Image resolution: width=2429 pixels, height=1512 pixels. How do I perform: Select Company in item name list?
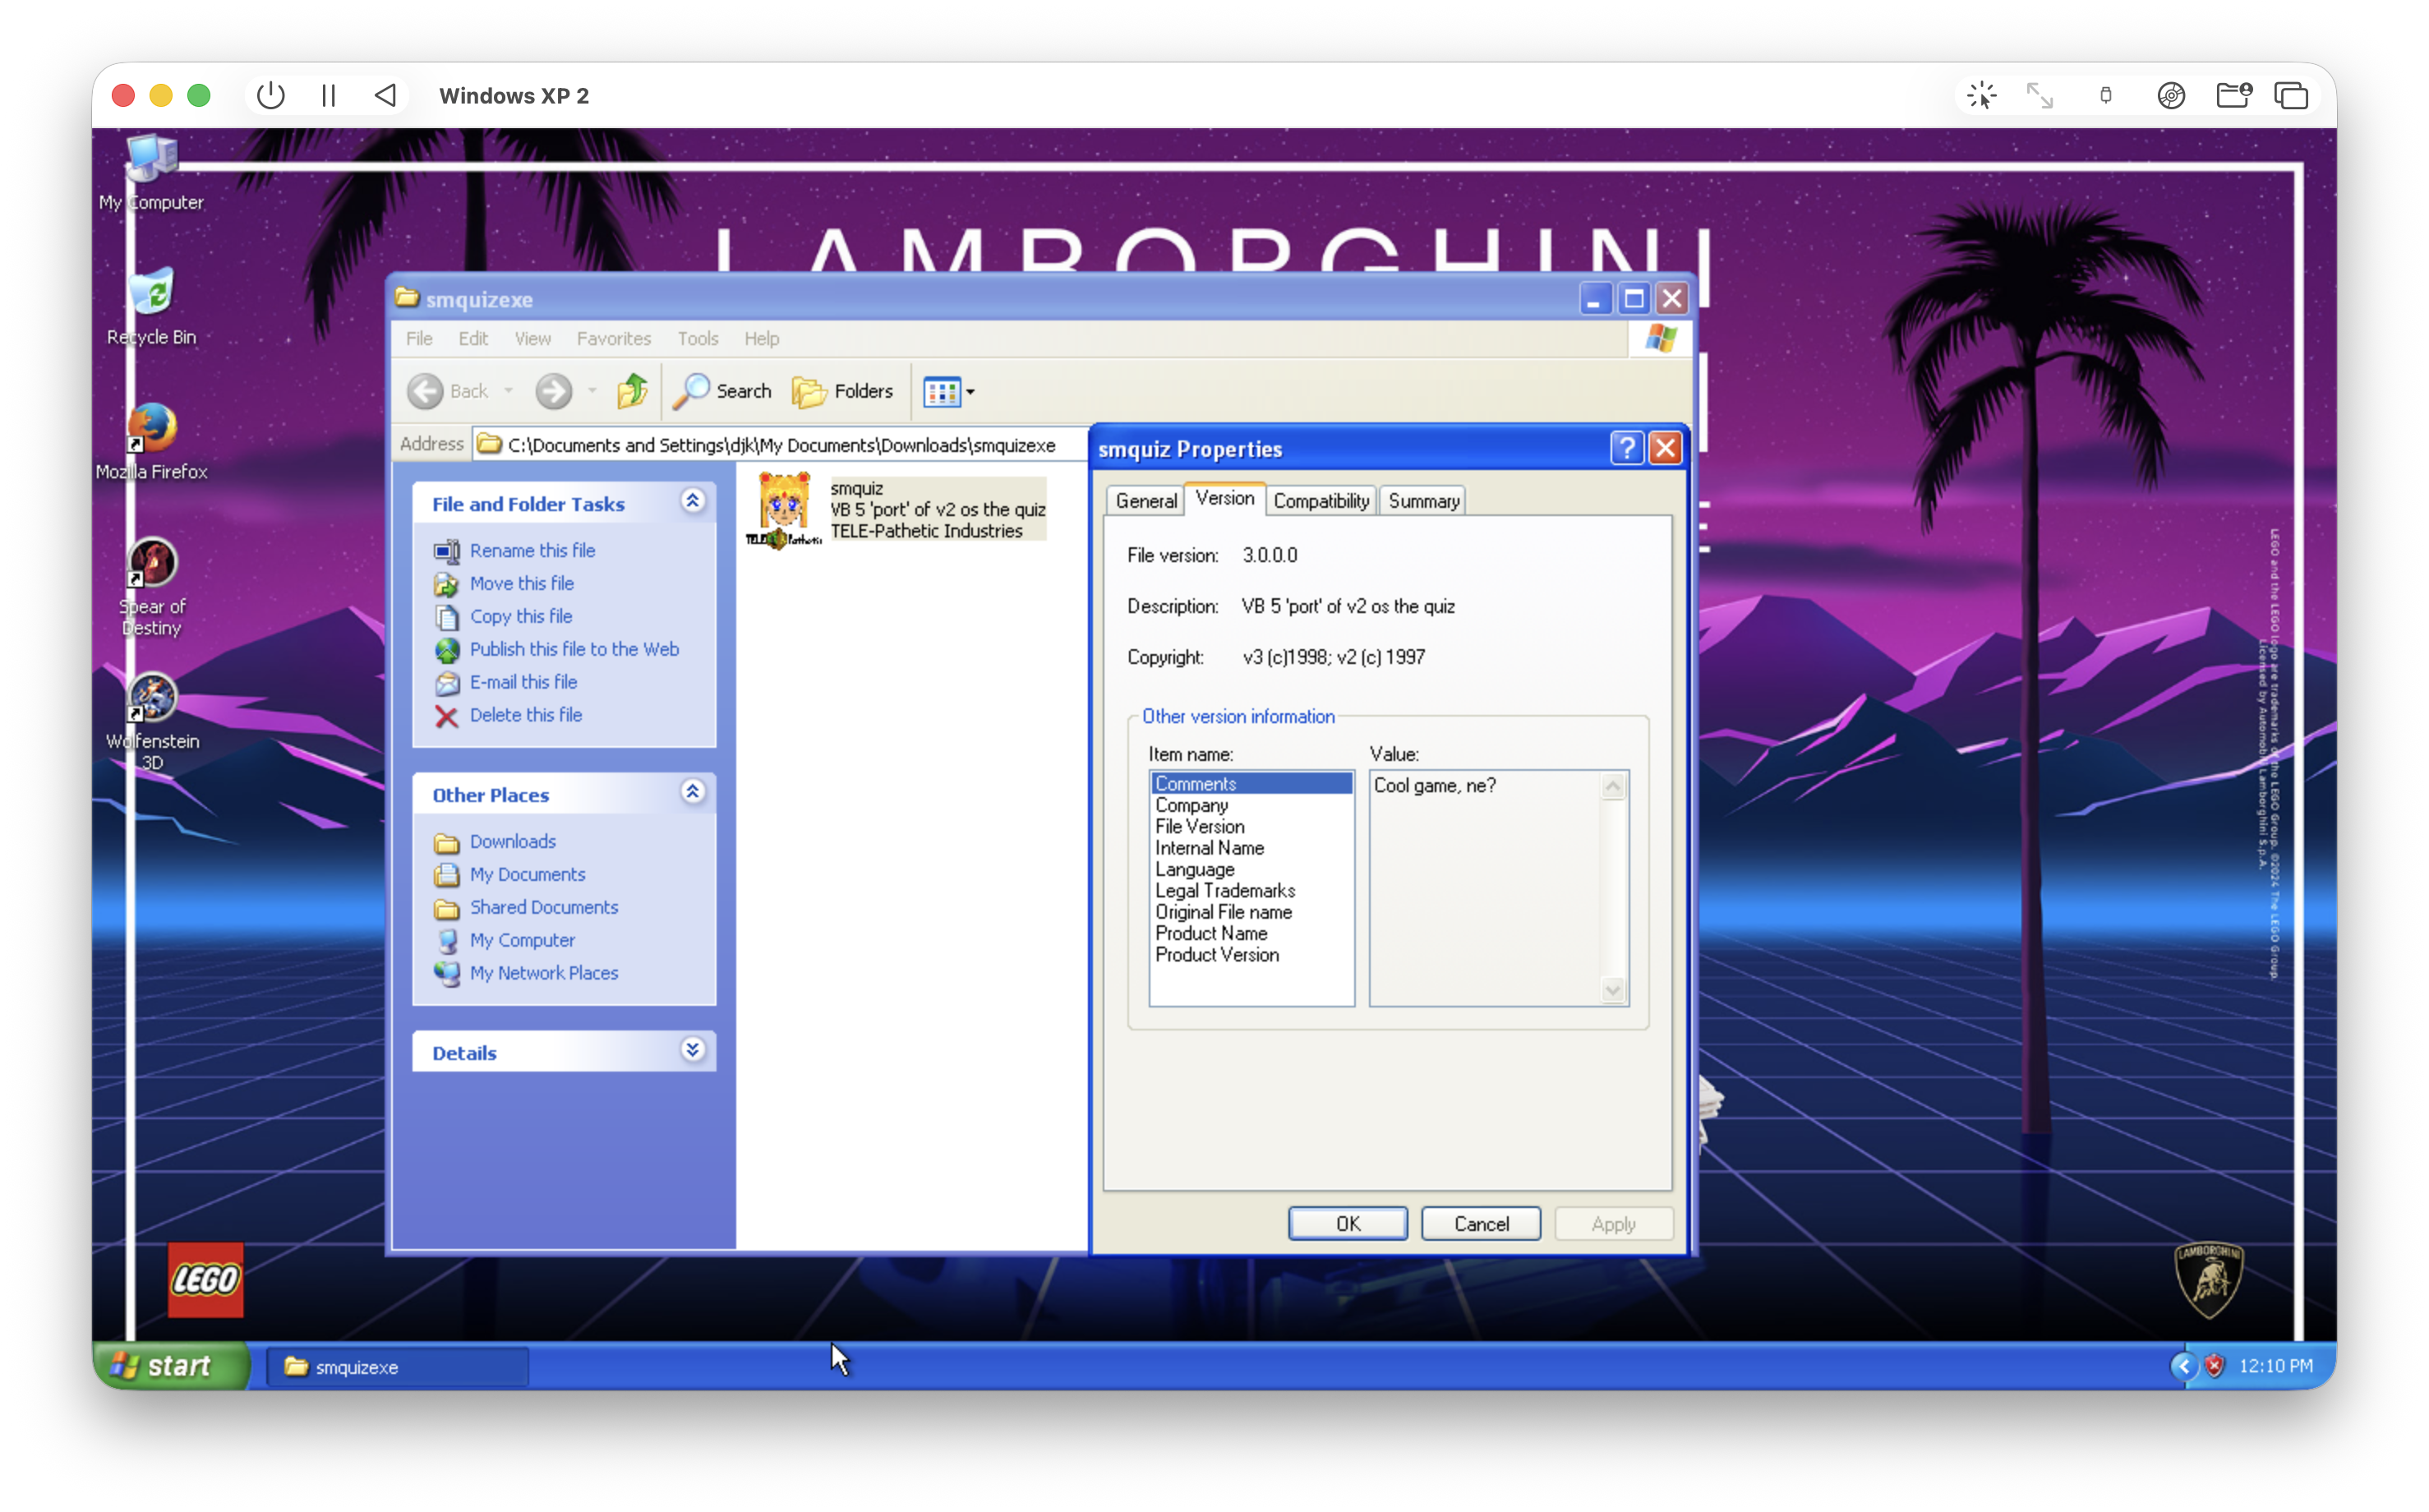(x=1191, y=805)
